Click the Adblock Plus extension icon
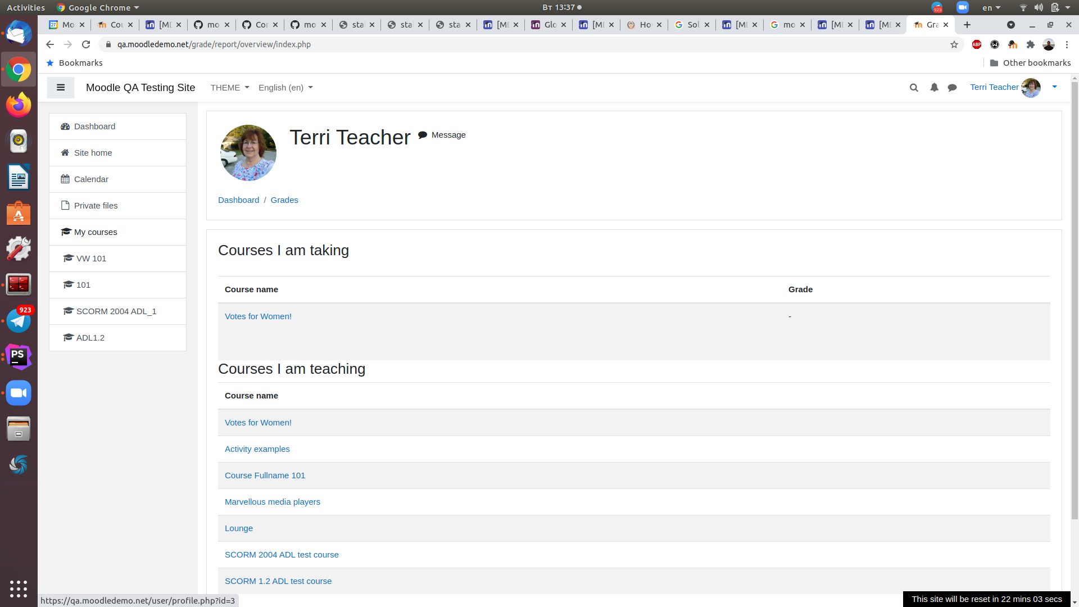Screen dimensions: 1079x607 coord(977,44)
